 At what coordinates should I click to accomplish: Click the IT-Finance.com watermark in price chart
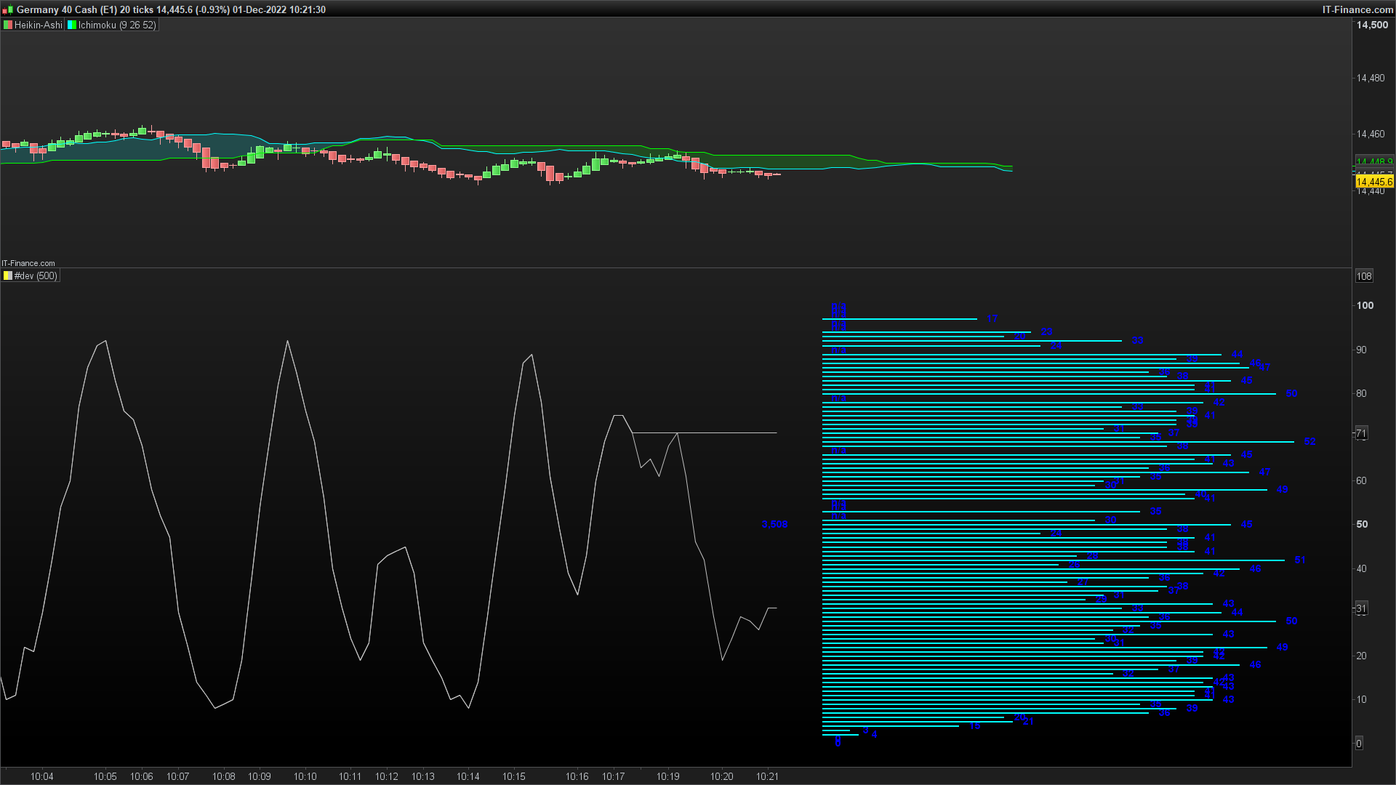pos(28,263)
